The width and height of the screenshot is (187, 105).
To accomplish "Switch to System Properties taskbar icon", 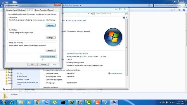I will 114,102.
